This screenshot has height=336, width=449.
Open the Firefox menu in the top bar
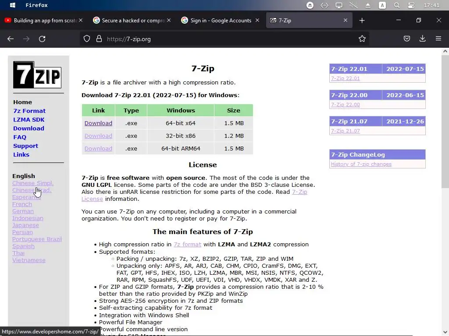point(37,5)
